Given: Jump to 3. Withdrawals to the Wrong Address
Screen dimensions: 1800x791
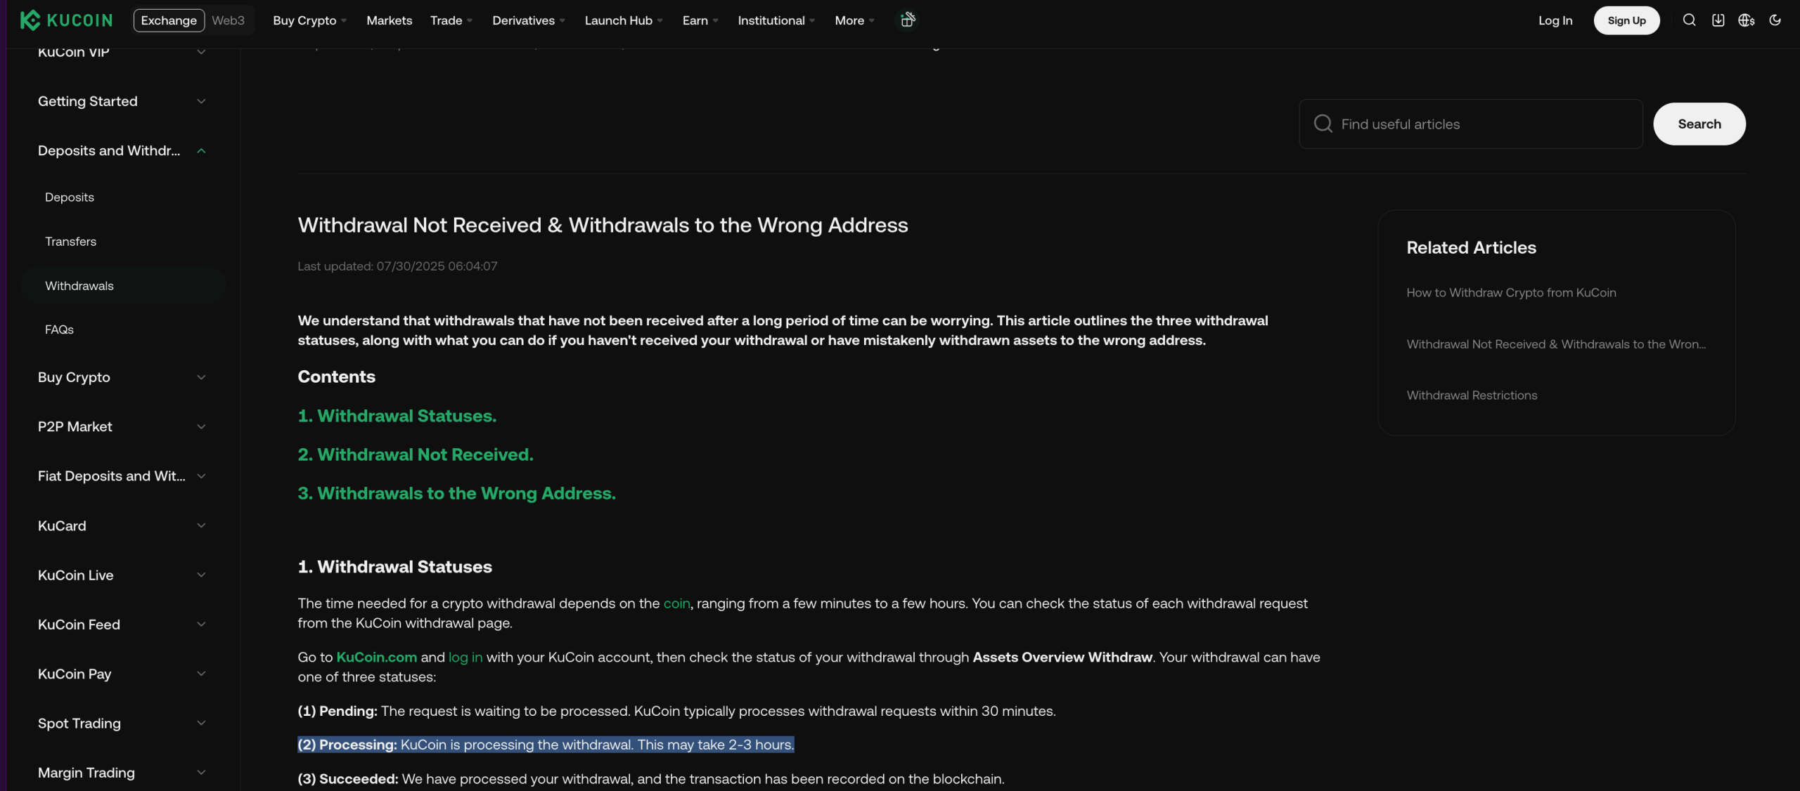Looking at the screenshot, I should pos(457,492).
